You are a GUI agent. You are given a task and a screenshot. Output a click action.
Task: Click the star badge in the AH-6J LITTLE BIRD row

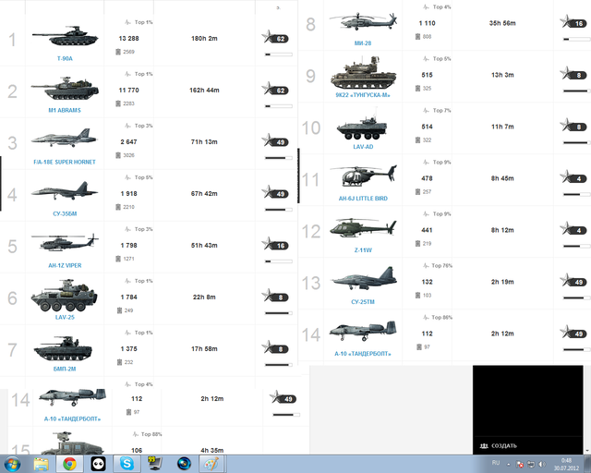(573, 177)
